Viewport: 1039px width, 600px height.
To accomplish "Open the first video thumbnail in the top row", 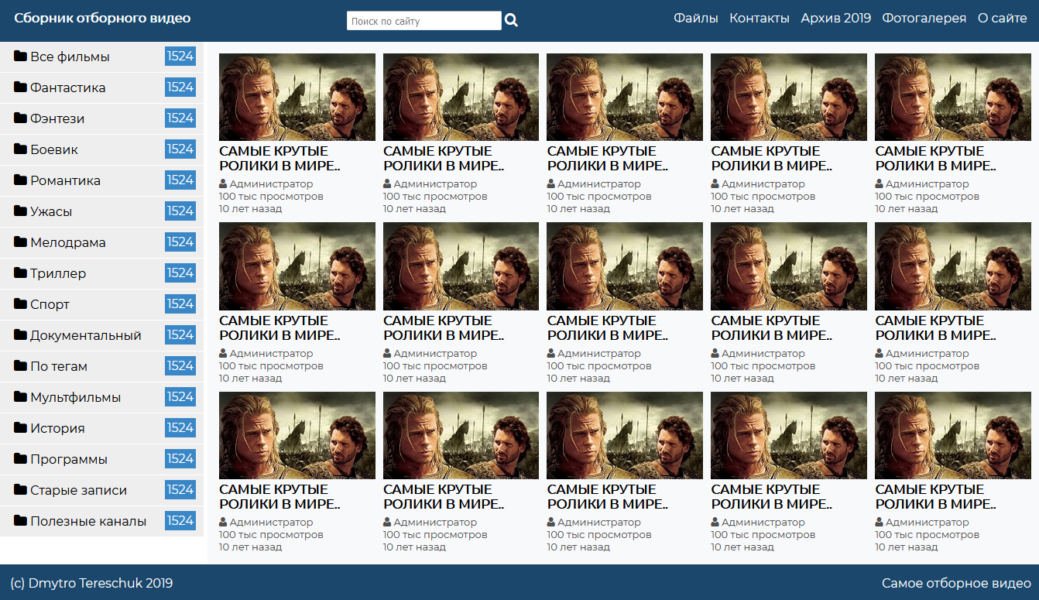I will 297,97.
